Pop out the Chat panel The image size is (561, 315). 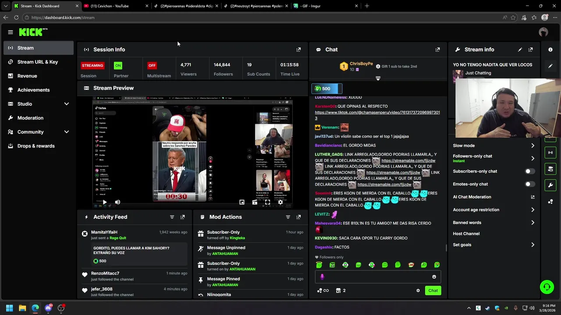(437, 49)
